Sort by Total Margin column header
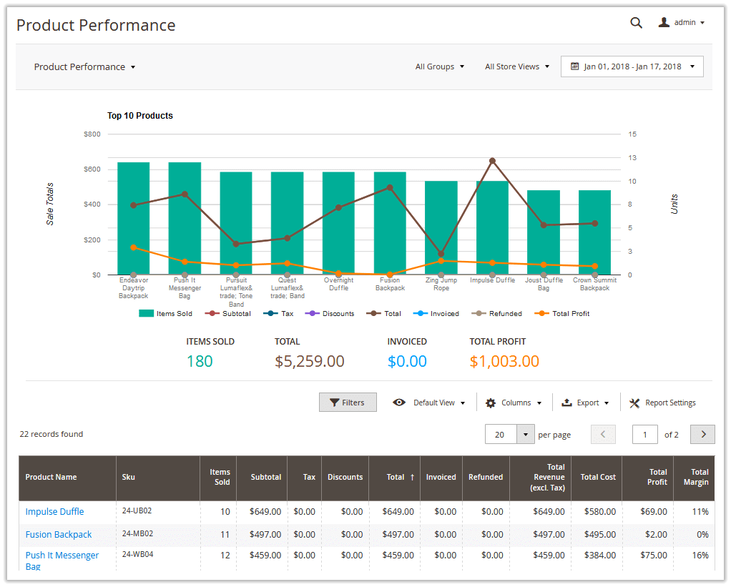Viewport: 731px width, 587px height. click(693, 478)
